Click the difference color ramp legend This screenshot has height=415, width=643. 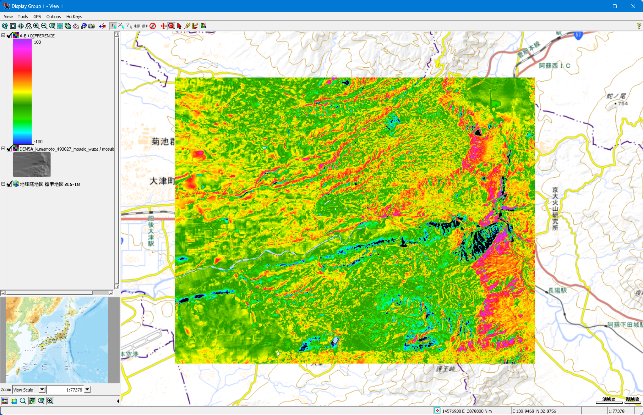[22, 91]
